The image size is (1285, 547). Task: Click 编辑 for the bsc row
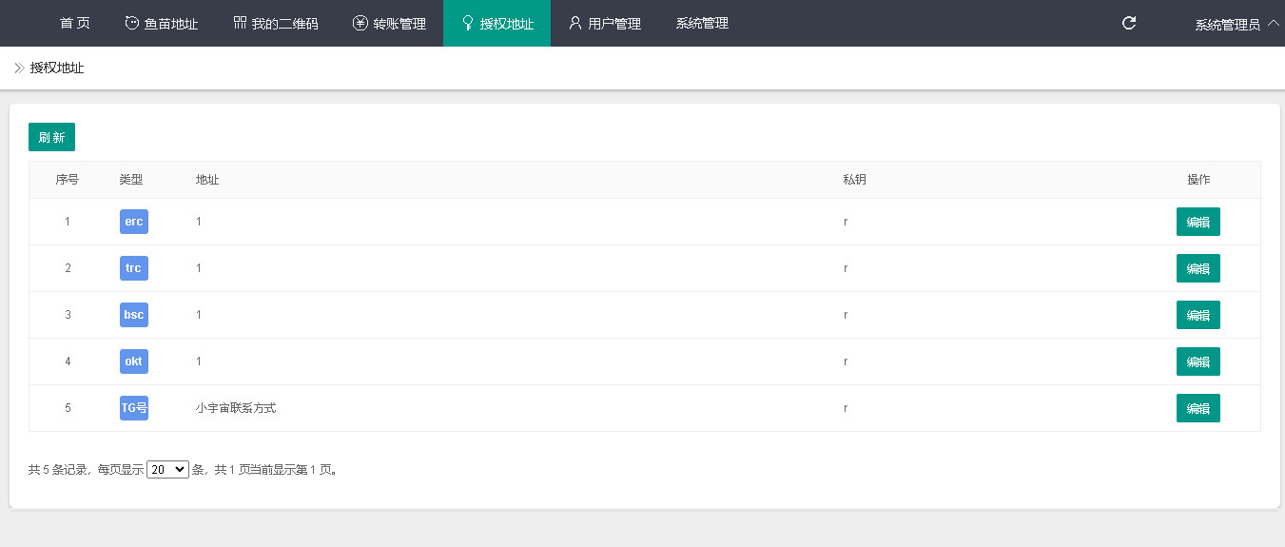pos(1197,315)
